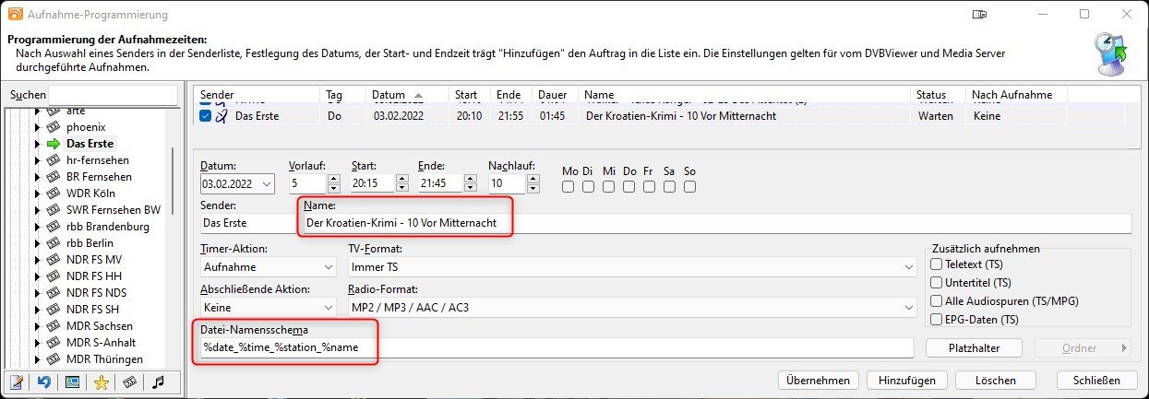Sort the list by Sender column header
1149x399 pixels.
pyautogui.click(x=257, y=95)
